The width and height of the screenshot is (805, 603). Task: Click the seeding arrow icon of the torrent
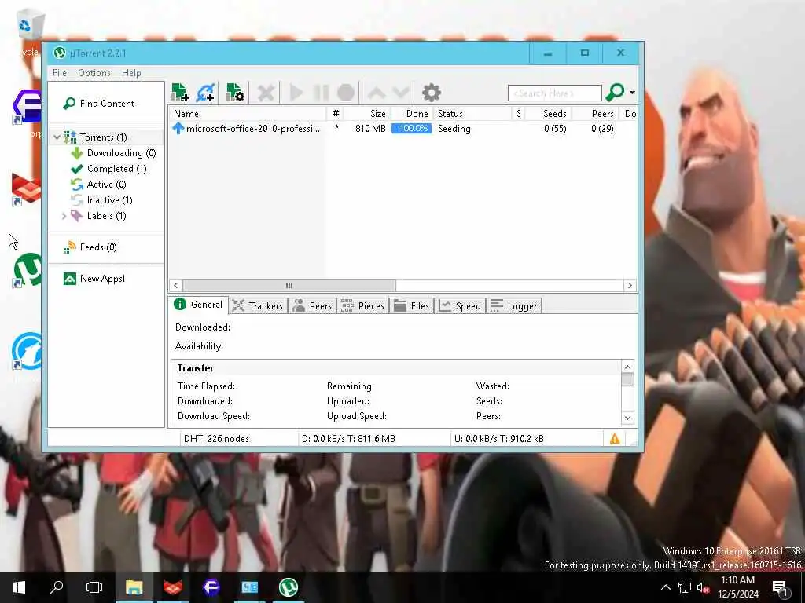pos(178,128)
